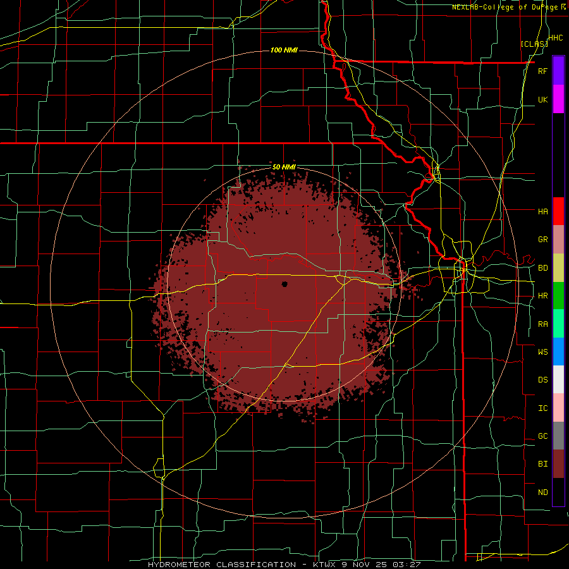Click the HYDROMETEOR CLASSIFICATION title text
569x569 pixels.
pyautogui.click(x=222, y=565)
